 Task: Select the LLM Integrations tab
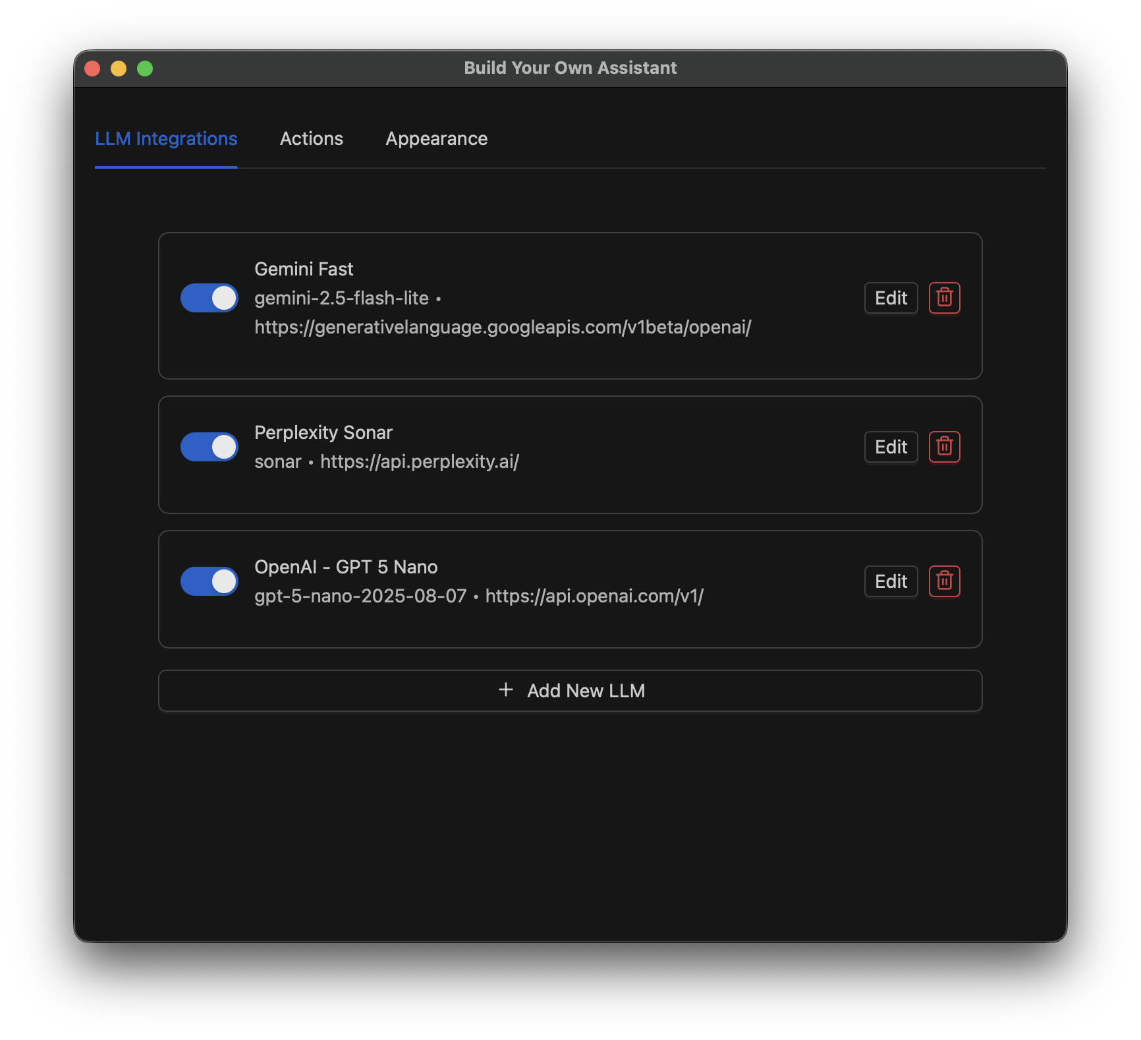[167, 138]
